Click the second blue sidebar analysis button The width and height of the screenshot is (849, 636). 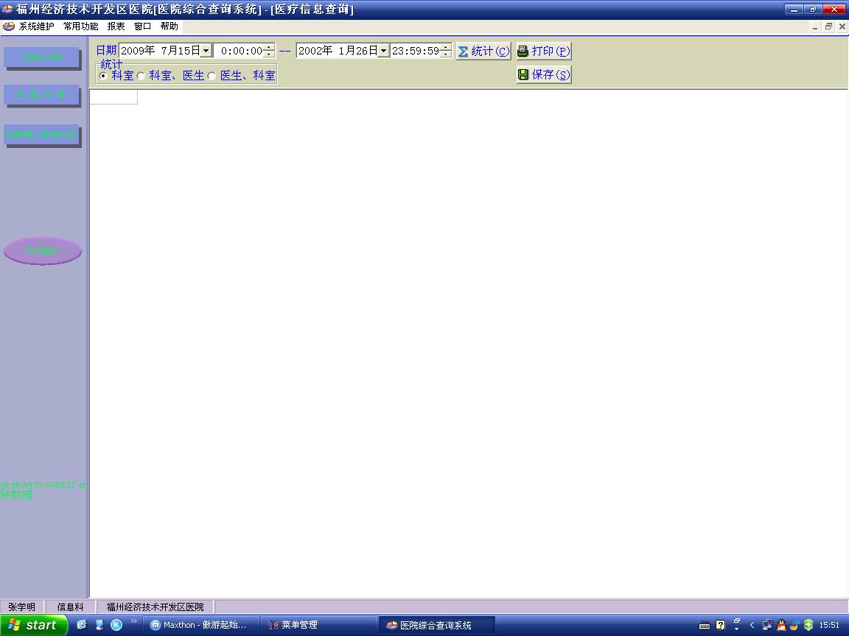click(41, 95)
